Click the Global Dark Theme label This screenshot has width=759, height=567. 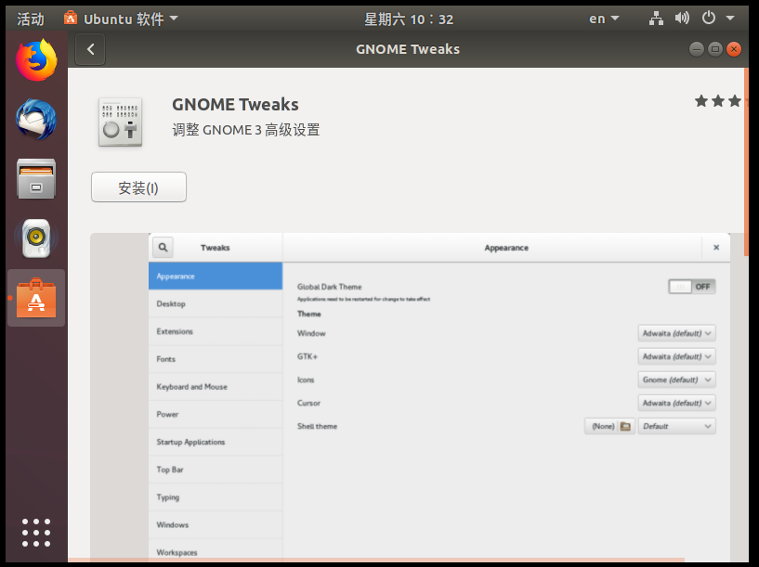pyautogui.click(x=329, y=287)
